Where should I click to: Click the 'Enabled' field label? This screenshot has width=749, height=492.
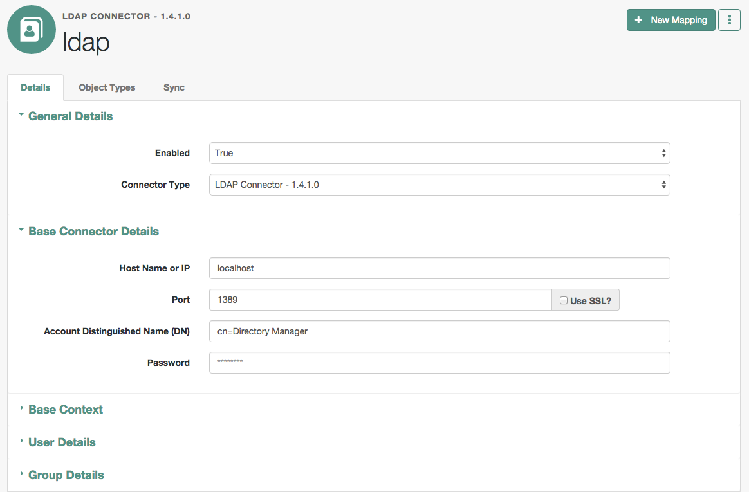(x=172, y=153)
